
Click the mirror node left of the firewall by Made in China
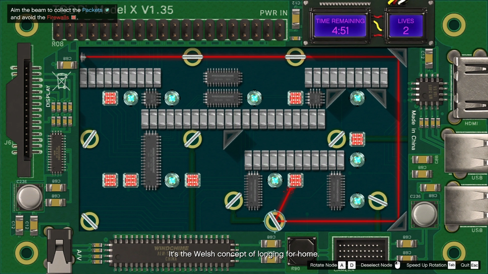tap(336, 139)
